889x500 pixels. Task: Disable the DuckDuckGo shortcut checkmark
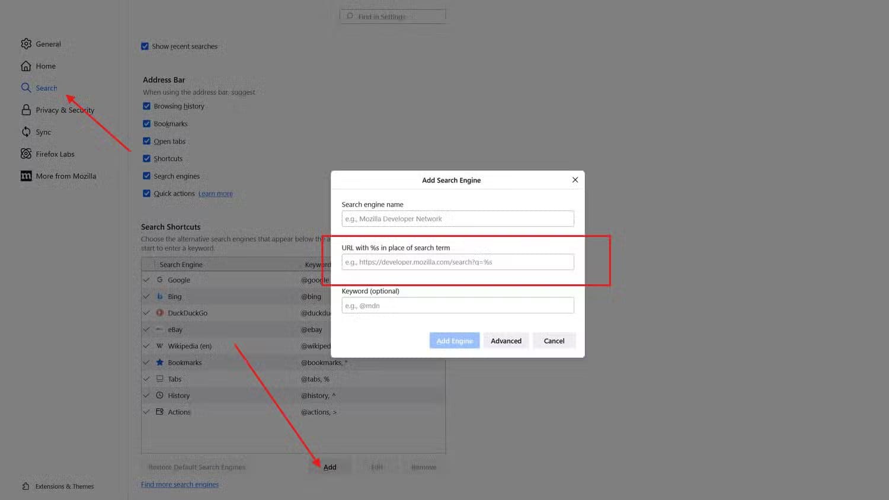pyautogui.click(x=146, y=313)
